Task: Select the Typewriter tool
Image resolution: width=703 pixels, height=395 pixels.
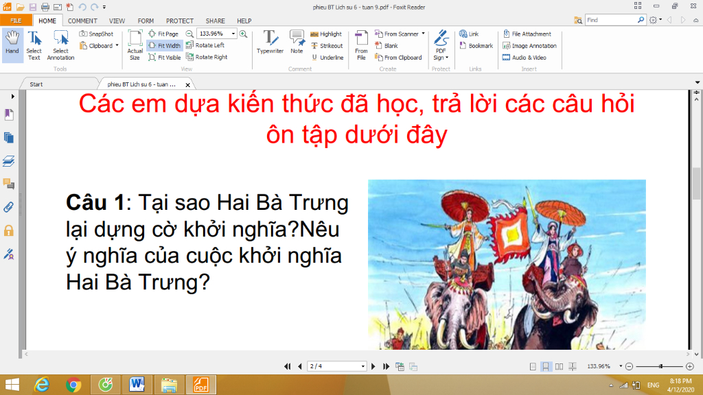Action: [270, 42]
